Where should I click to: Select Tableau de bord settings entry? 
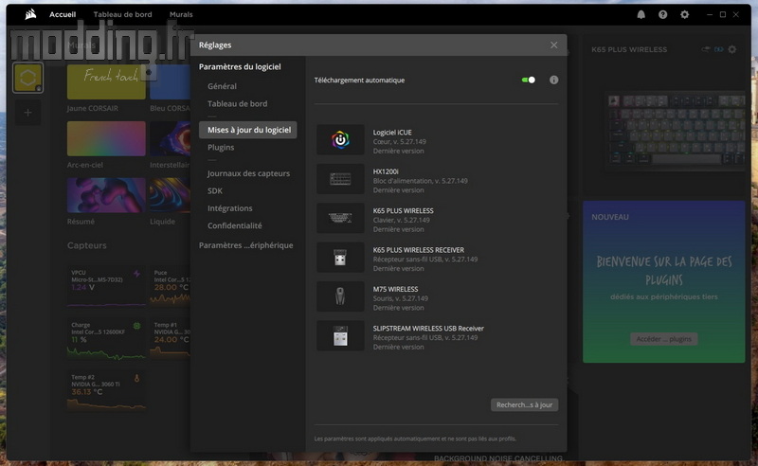click(238, 103)
